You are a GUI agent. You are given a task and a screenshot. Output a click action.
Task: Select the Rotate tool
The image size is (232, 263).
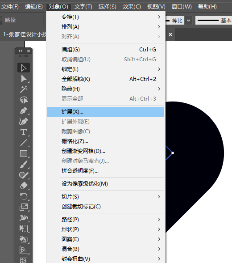pos(24,197)
